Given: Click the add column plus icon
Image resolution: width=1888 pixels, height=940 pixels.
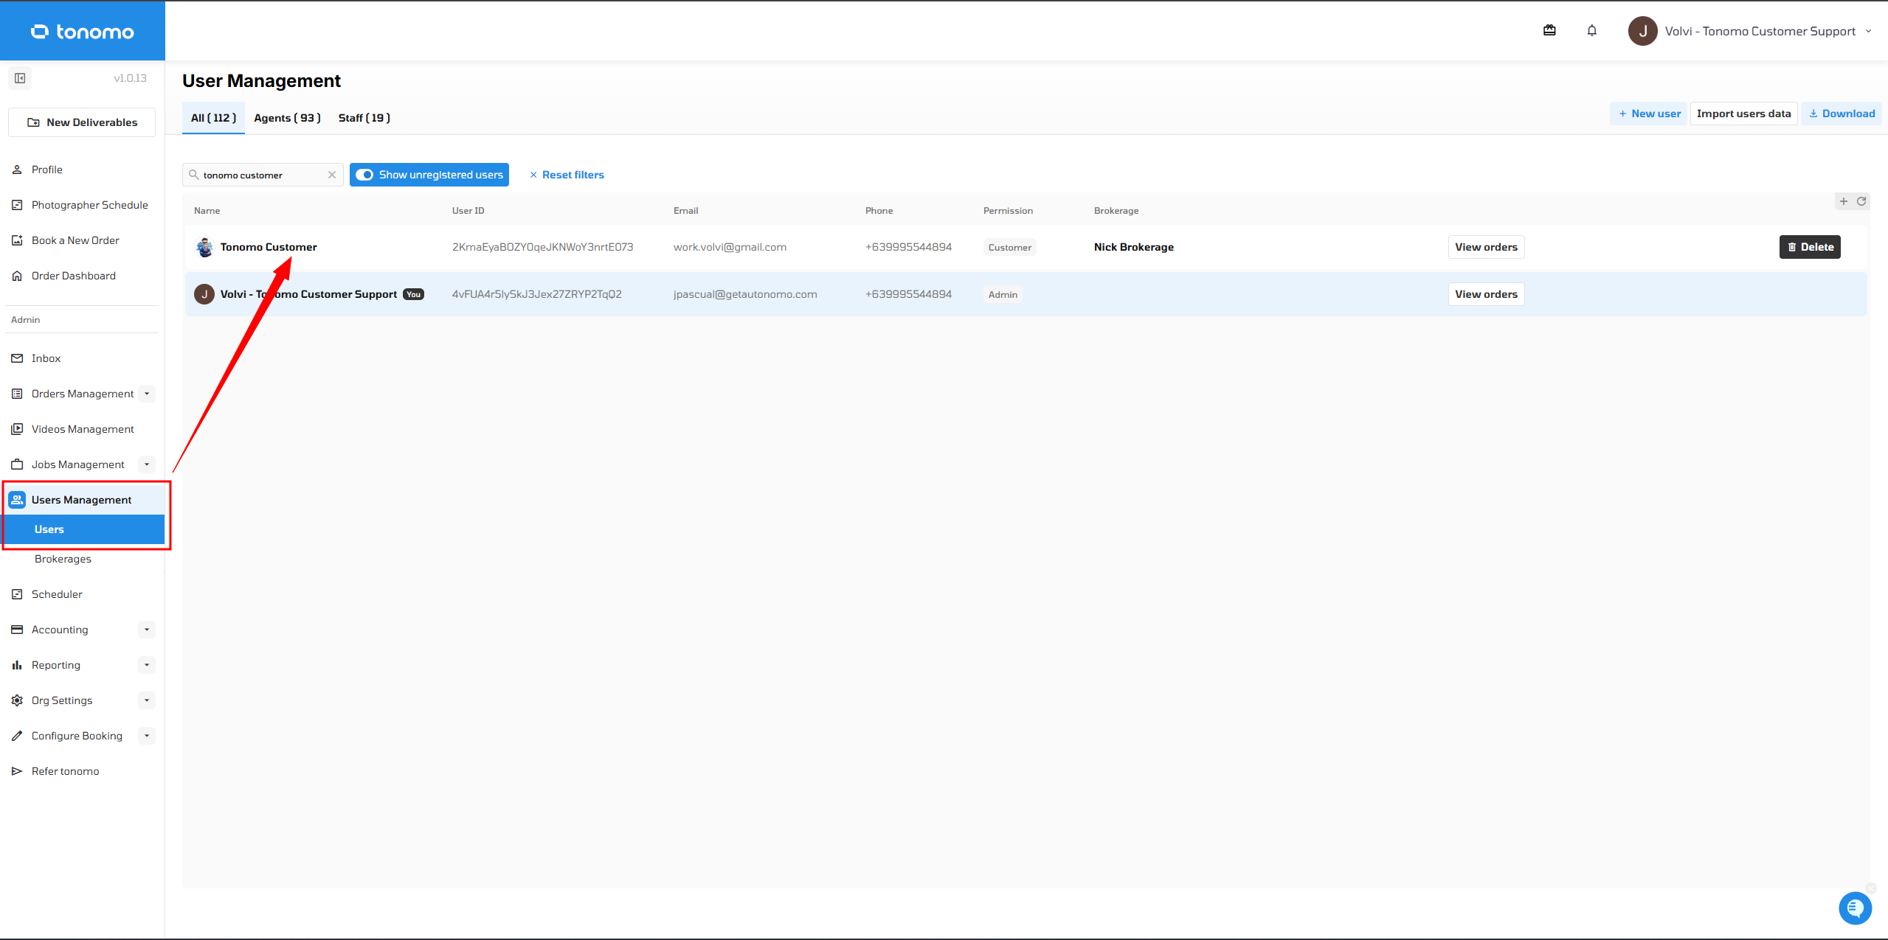Looking at the screenshot, I should click(1844, 201).
